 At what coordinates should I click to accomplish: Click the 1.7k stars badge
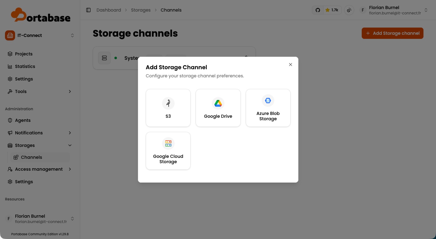[x=332, y=10]
